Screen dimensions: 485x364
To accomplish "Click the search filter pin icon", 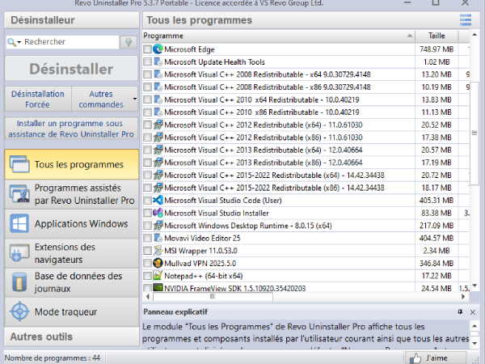I will (129, 42).
